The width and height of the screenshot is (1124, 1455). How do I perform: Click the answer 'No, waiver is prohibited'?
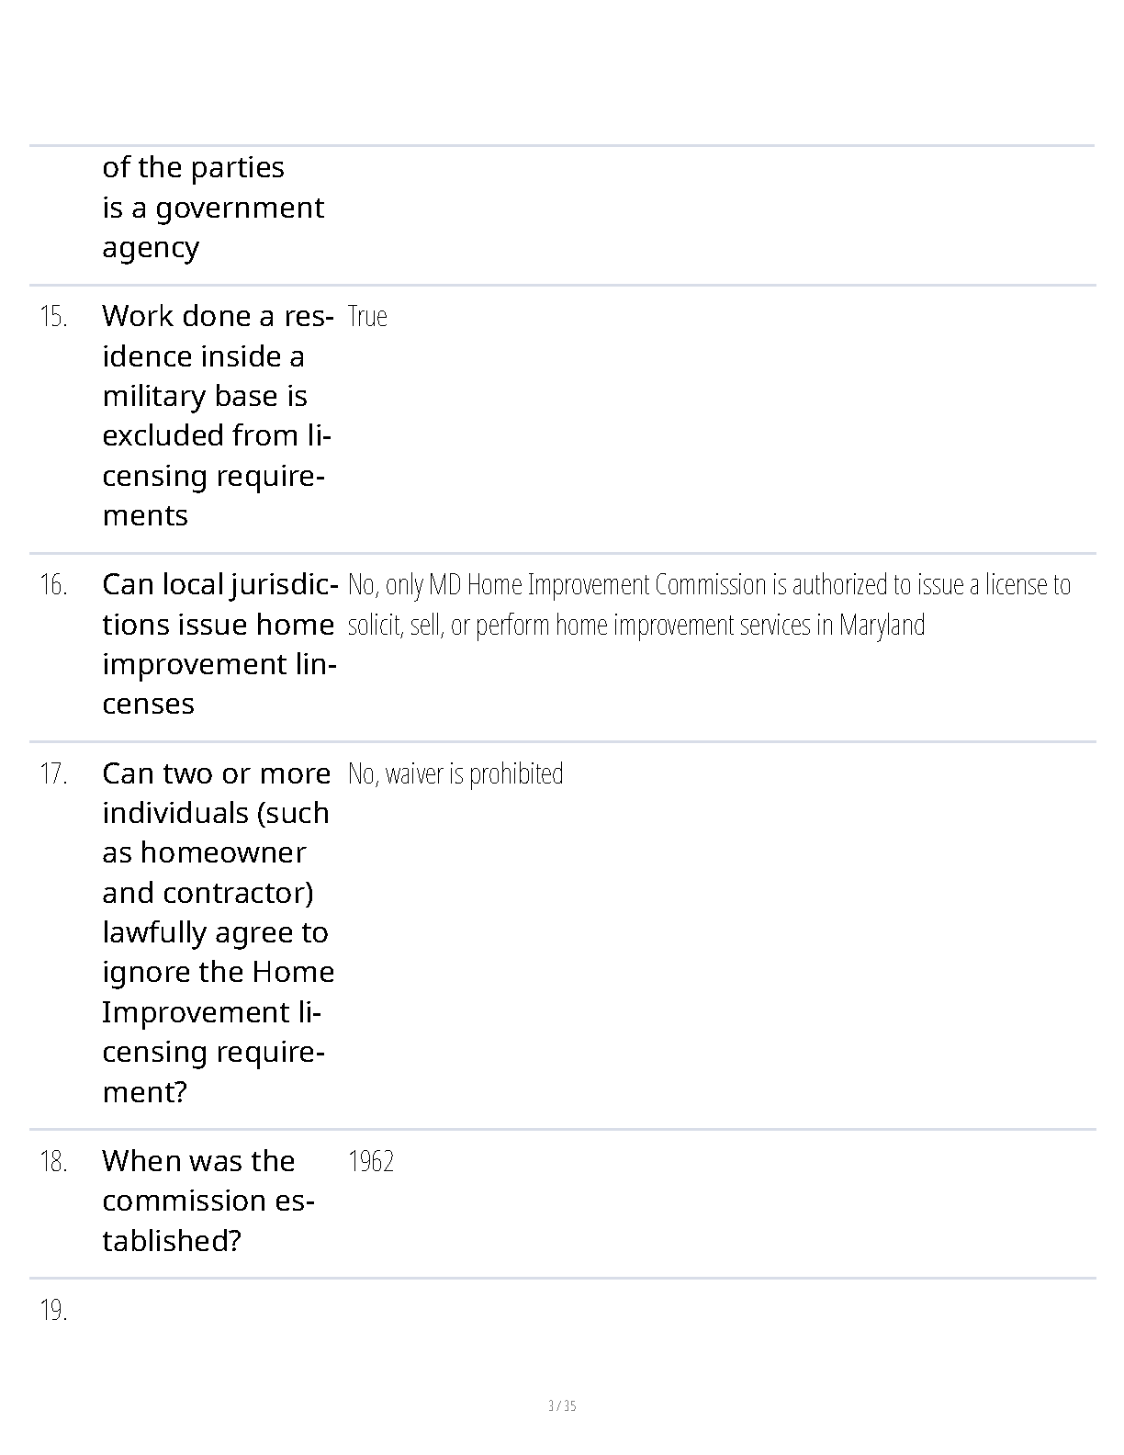[455, 773]
